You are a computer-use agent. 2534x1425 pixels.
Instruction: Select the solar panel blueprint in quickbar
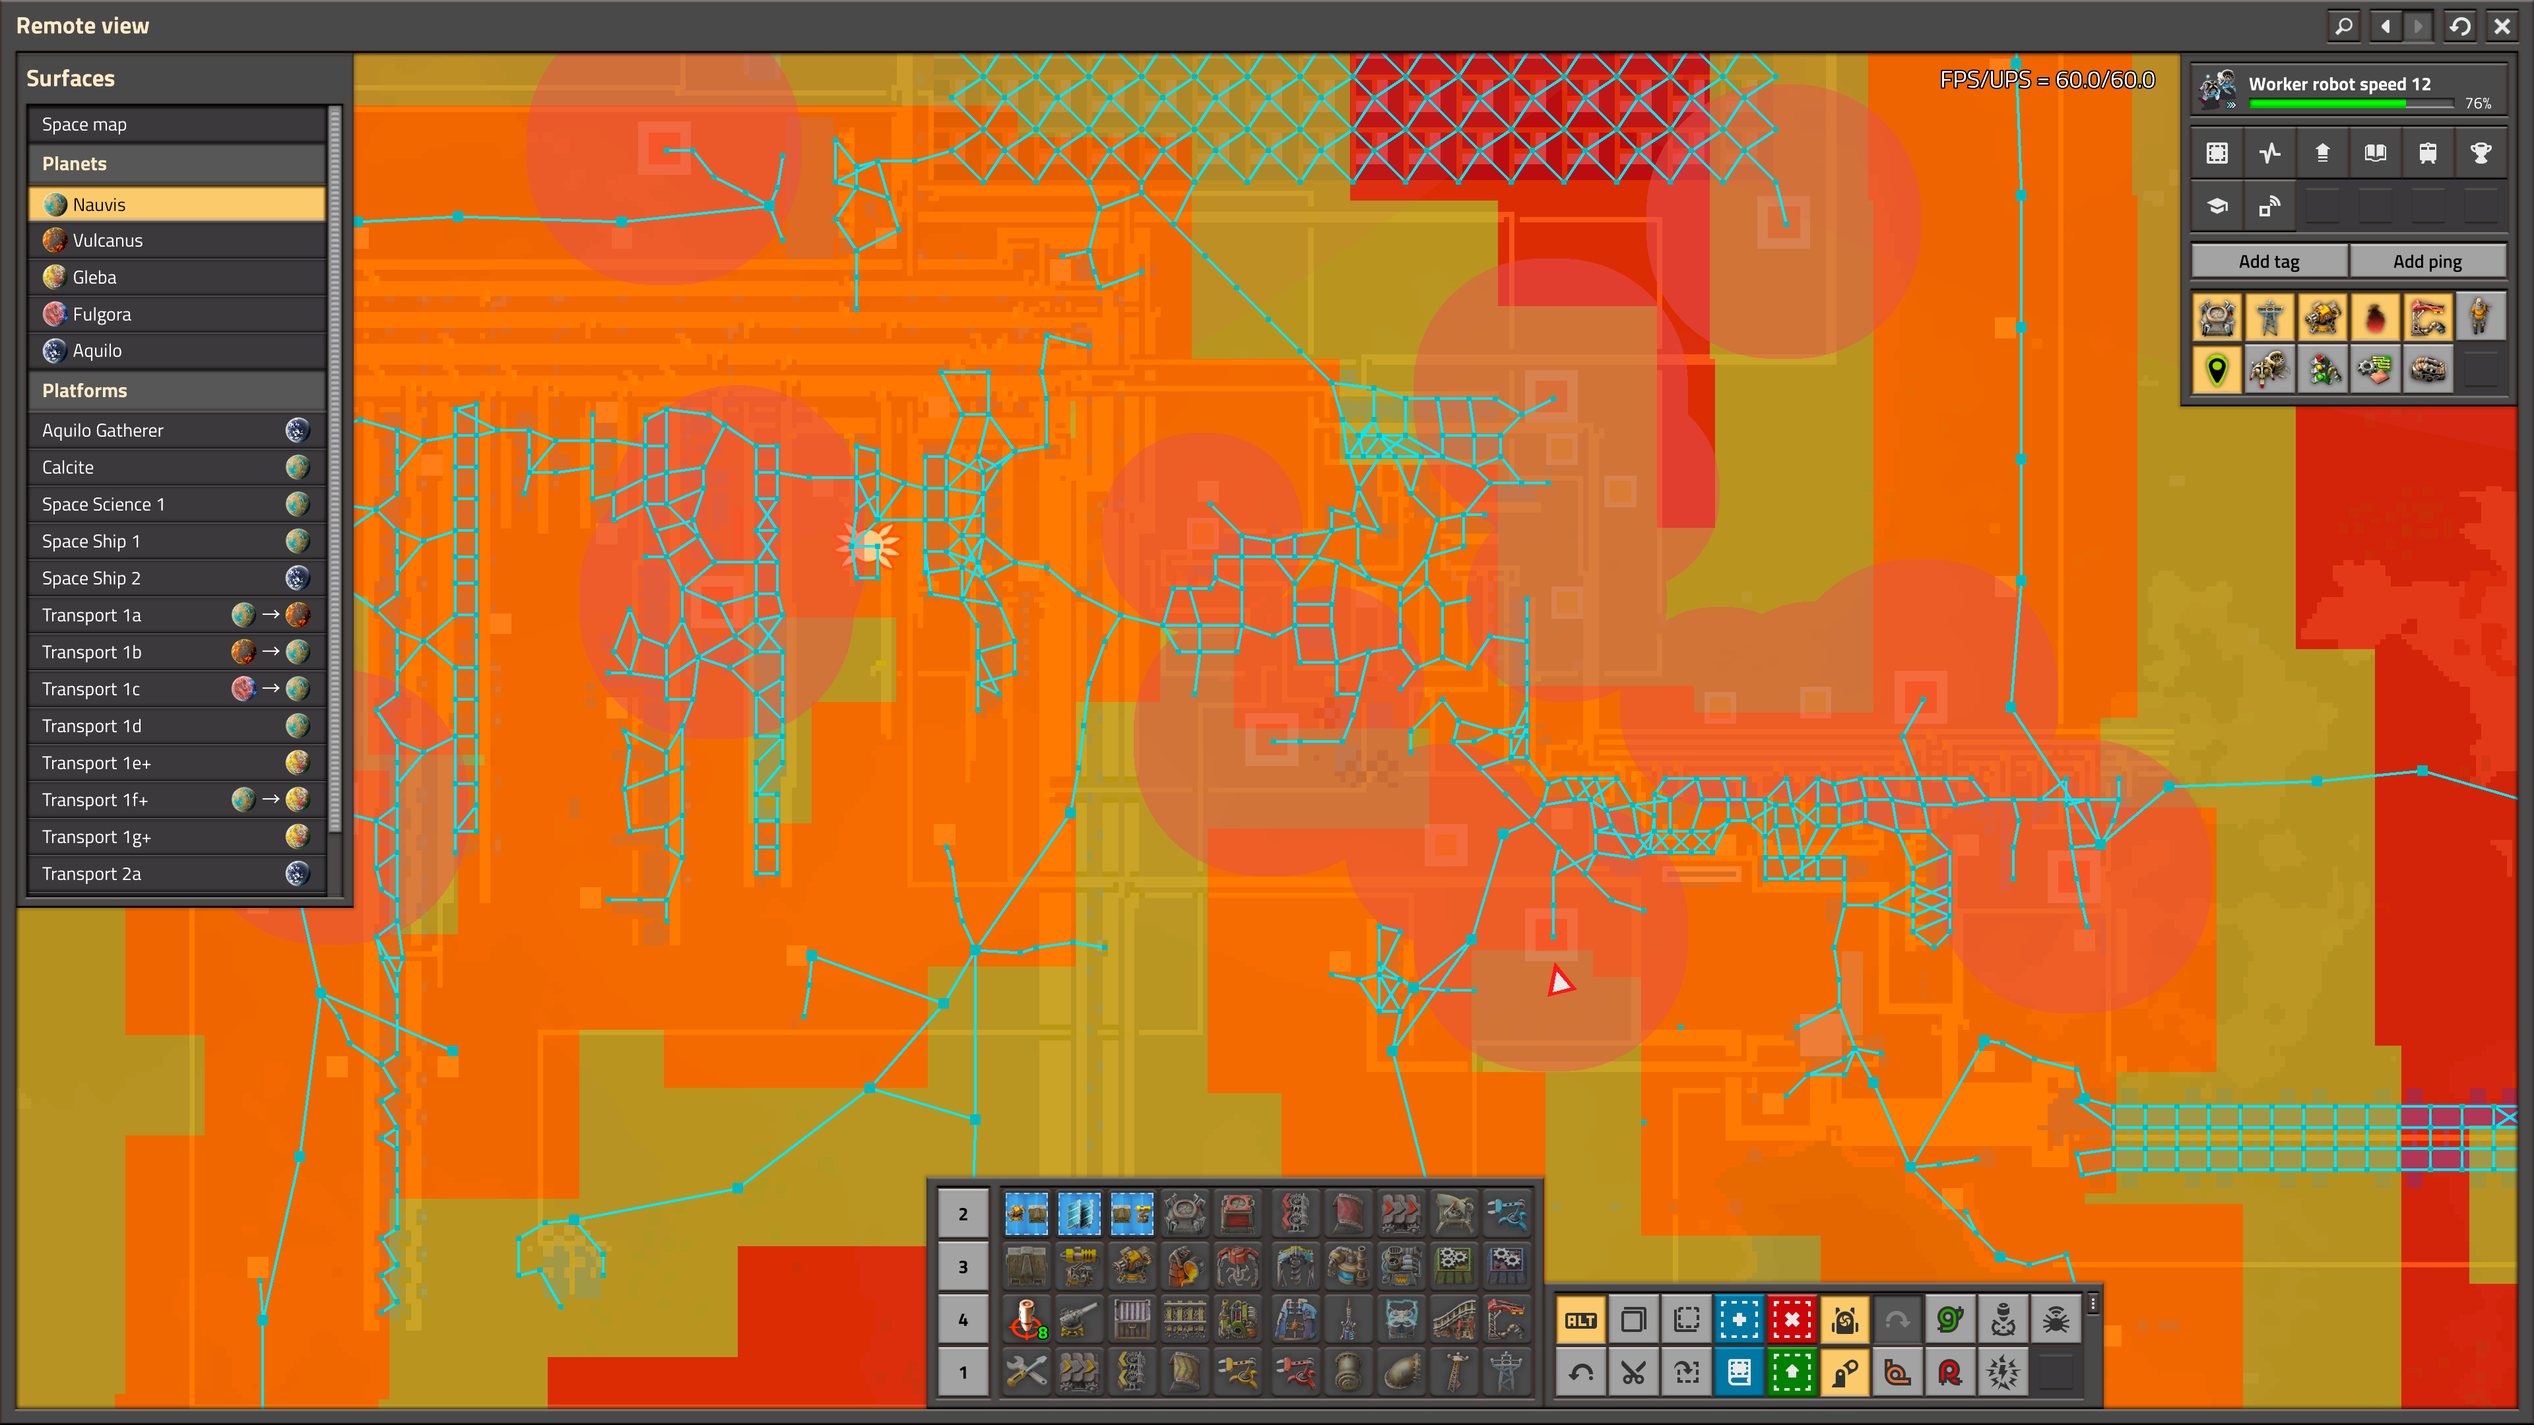tap(1079, 1214)
